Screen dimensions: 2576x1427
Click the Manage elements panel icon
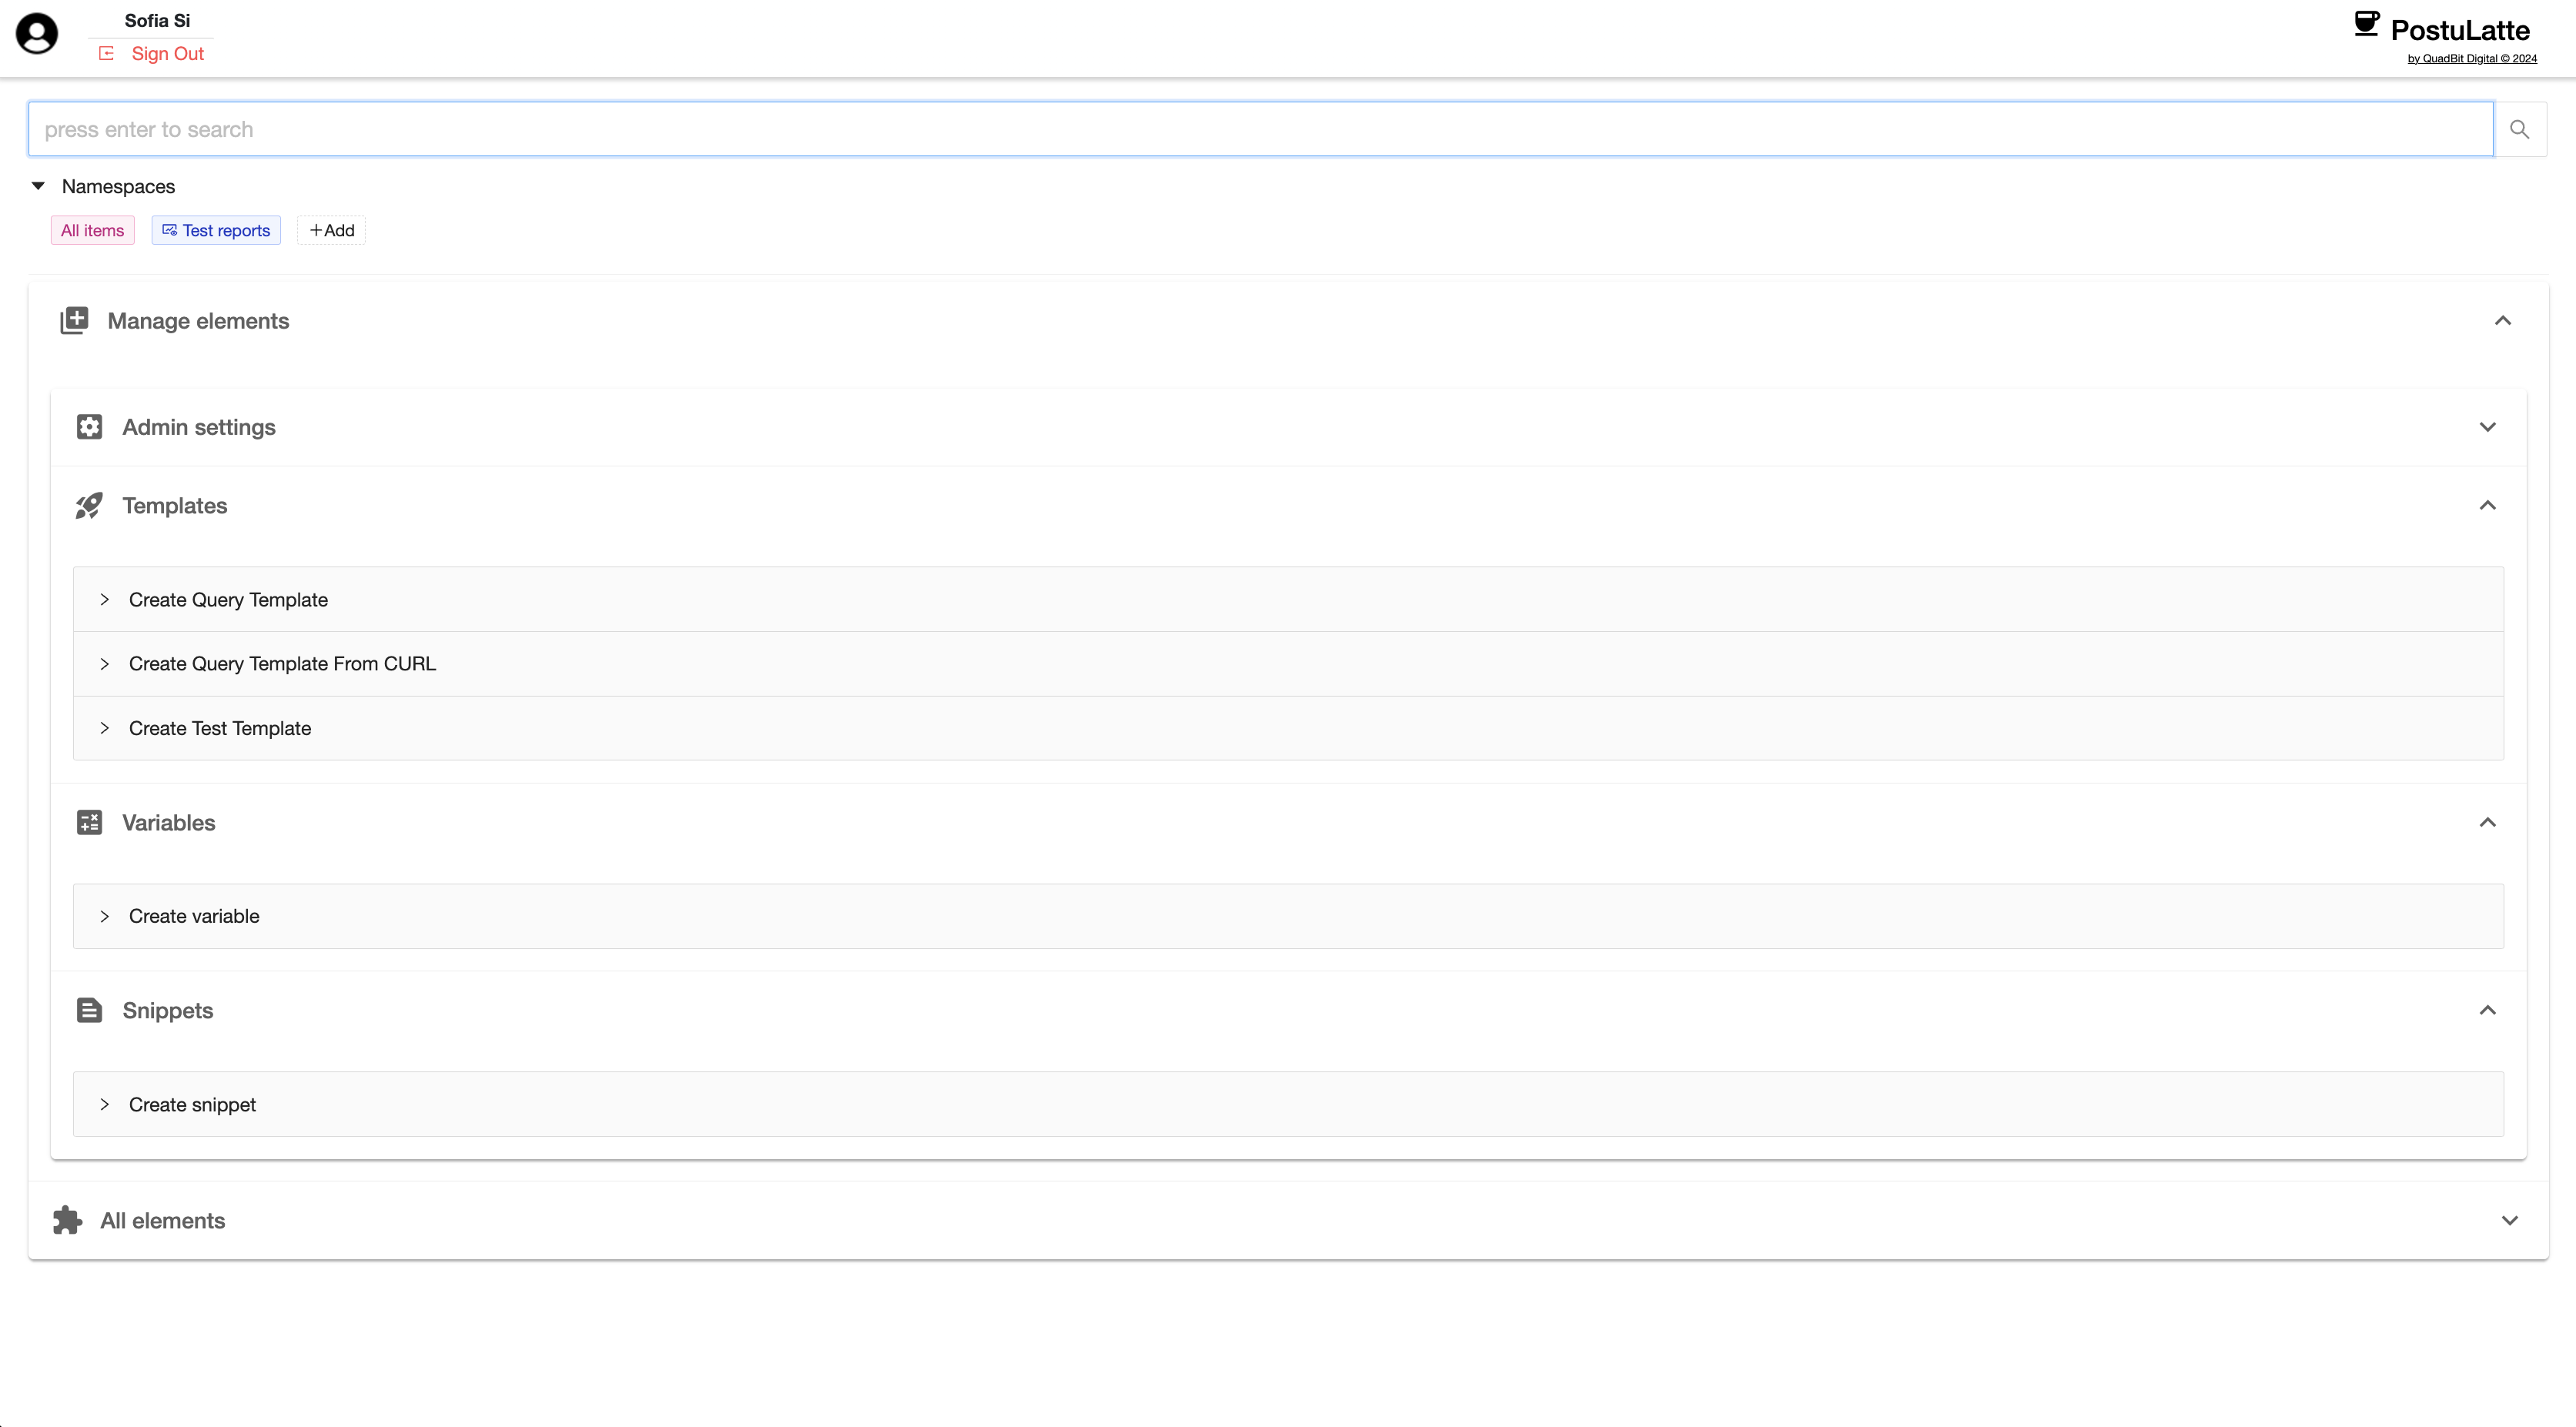pyautogui.click(x=75, y=320)
